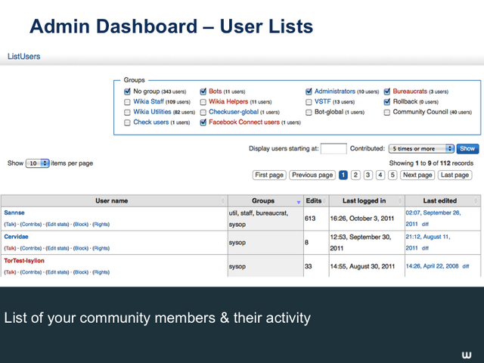Uncheck the Administrators checkbox

tap(309, 92)
